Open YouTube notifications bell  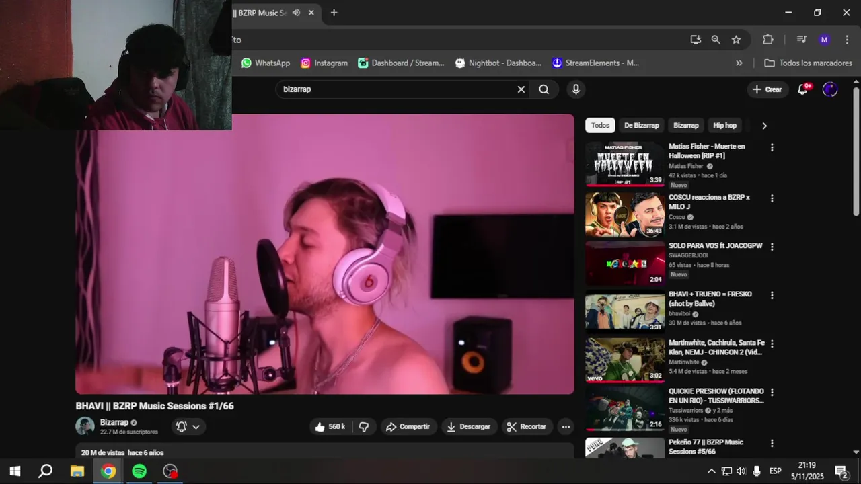(x=802, y=89)
